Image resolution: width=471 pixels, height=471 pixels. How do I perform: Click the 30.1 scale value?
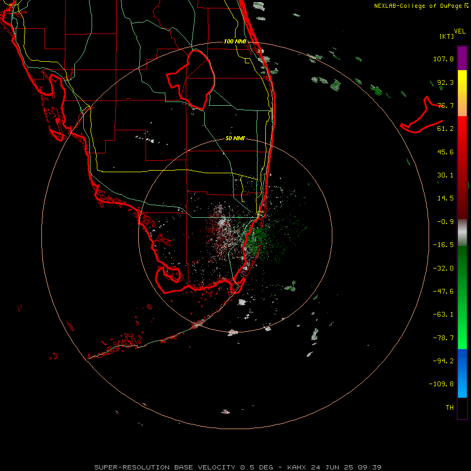point(445,175)
